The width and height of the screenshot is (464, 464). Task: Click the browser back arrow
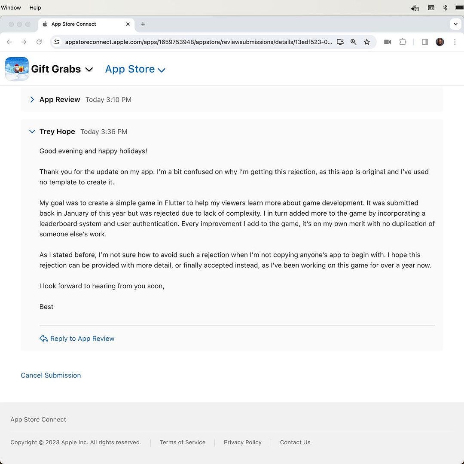pos(9,42)
